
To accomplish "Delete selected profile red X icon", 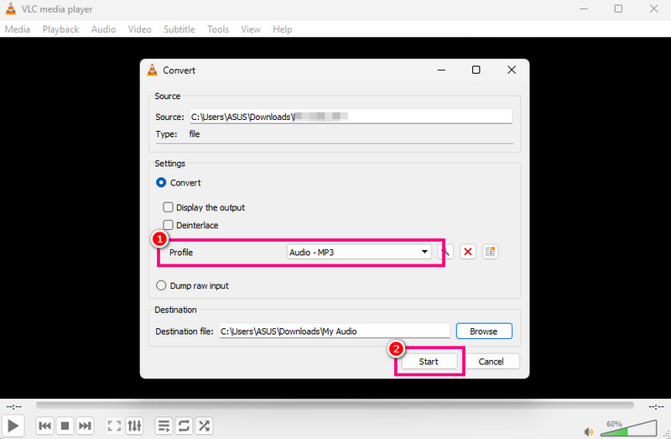I will (x=468, y=252).
